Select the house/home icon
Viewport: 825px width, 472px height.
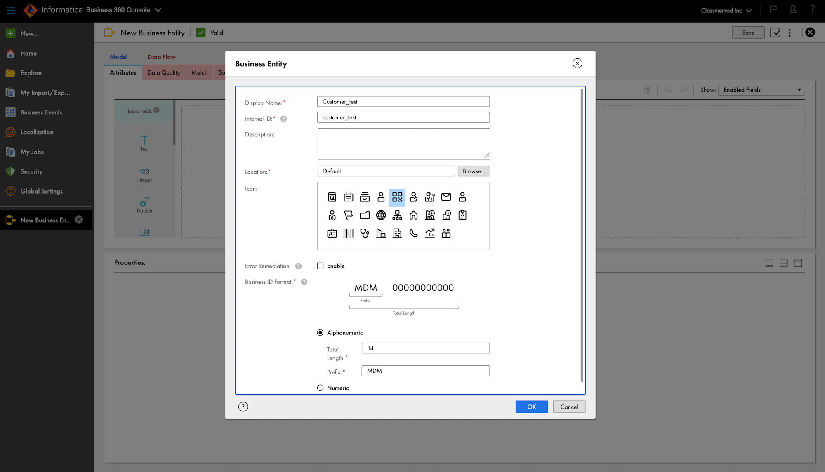coord(414,215)
